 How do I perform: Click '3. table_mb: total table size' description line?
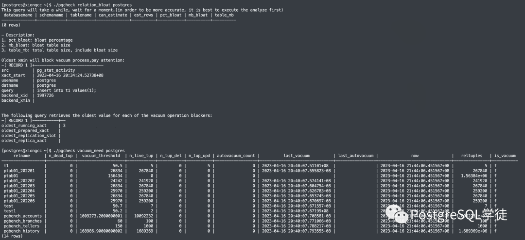(60, 50)
